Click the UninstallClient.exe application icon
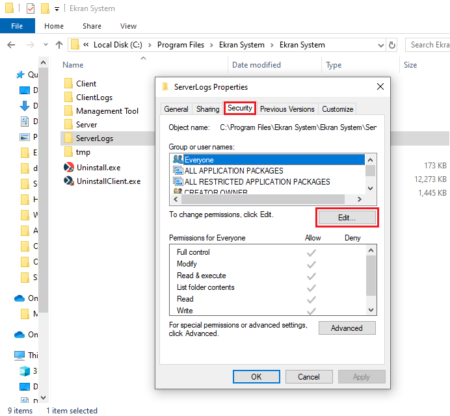This screenshot has width=450, height=416. pos(69,181)
